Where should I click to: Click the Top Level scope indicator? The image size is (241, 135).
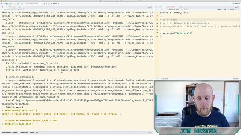(x=165, y=79)
